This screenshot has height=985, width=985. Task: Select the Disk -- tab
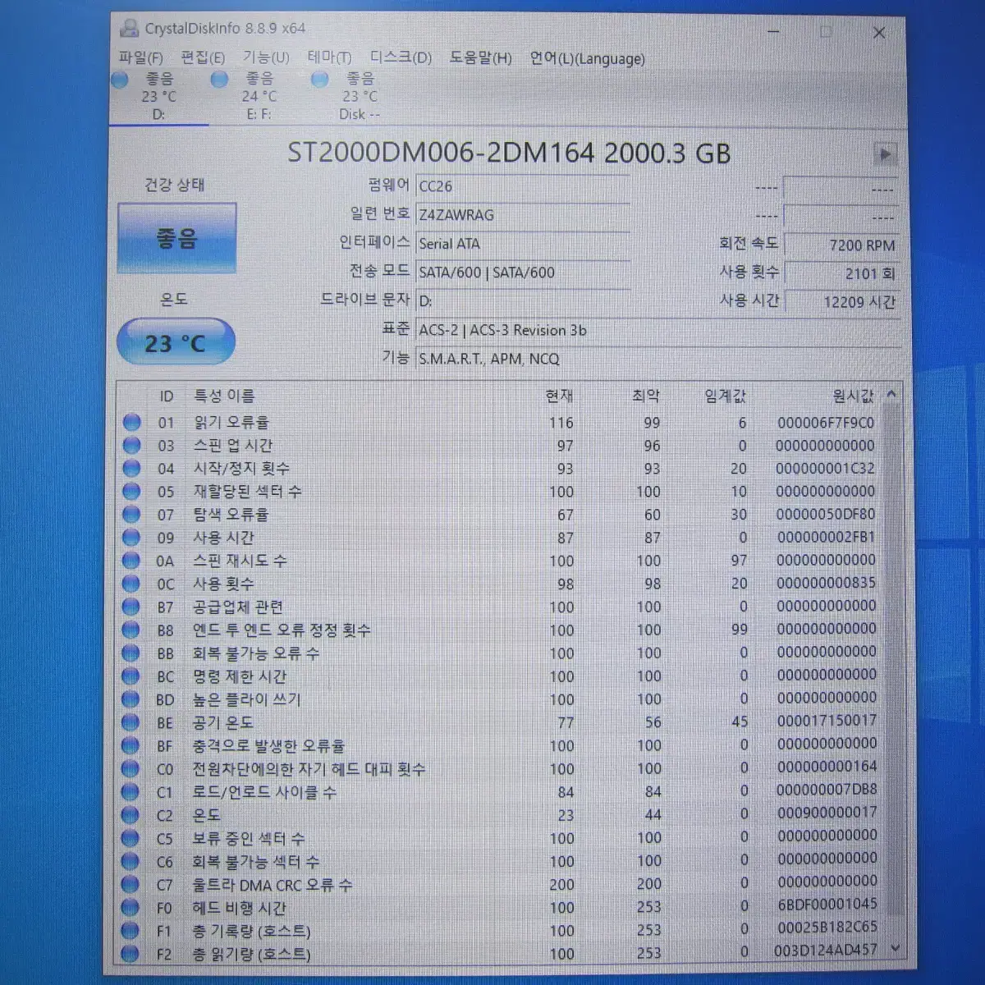point(359,96)
